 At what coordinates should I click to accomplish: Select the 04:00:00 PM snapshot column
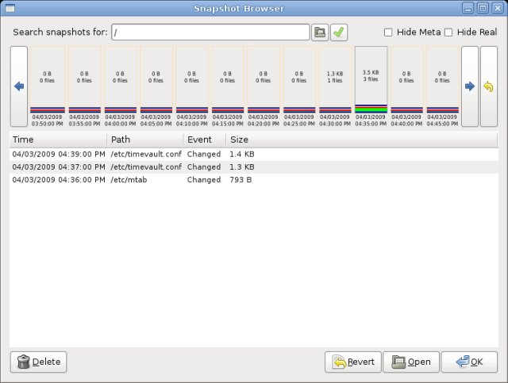tap(120, 86)
